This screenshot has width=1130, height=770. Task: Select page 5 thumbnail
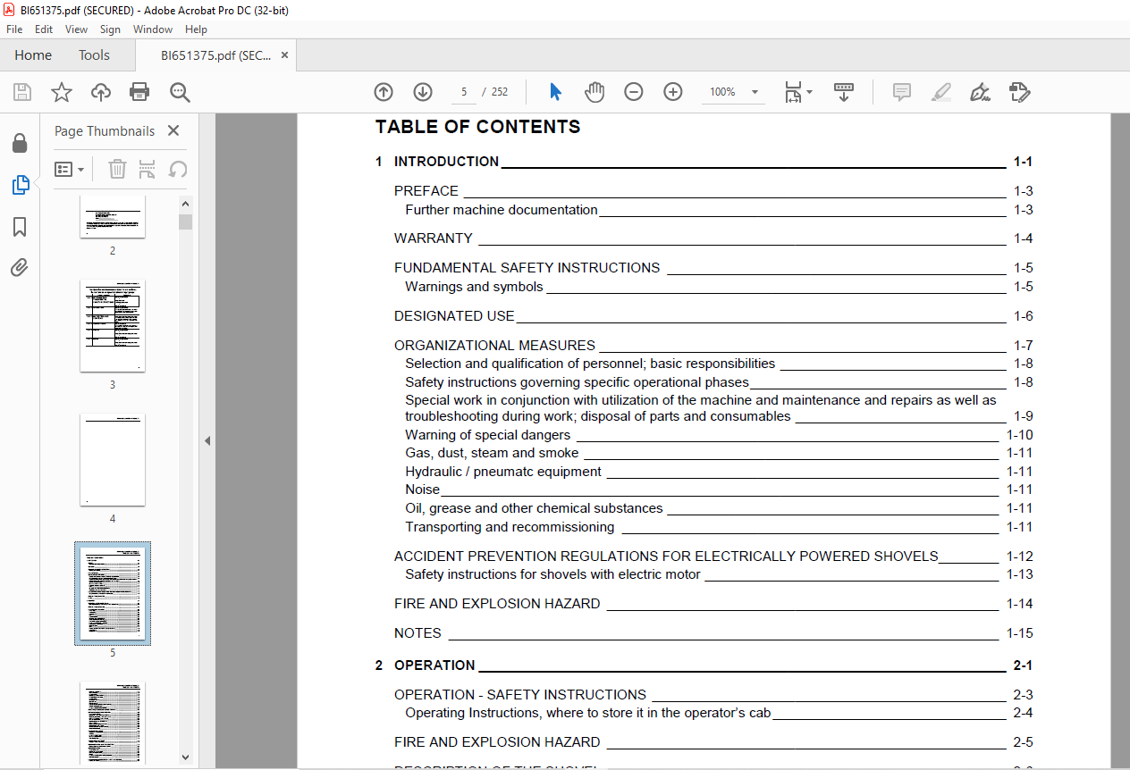[113, 593]
